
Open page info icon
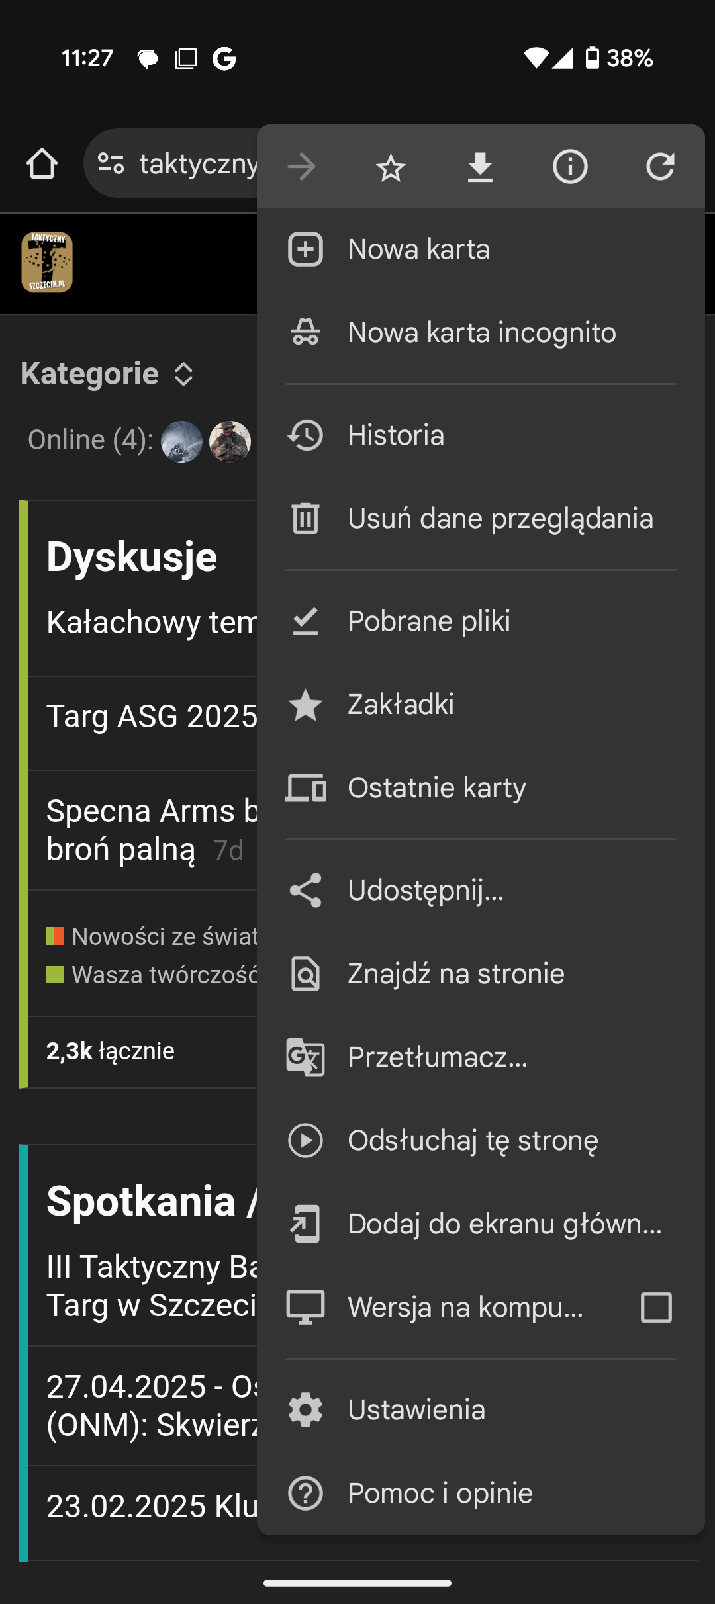pos(570,167)
